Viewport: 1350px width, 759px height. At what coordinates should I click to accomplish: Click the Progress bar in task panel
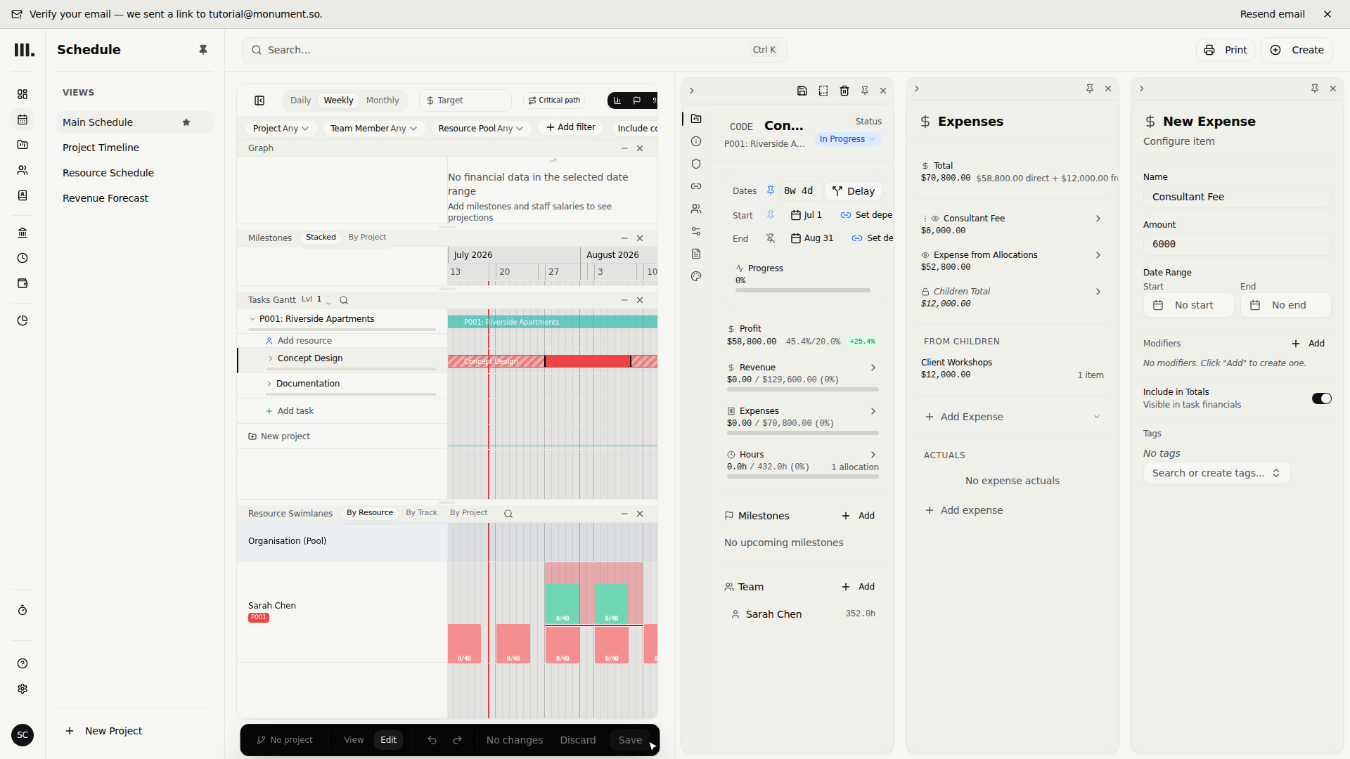[x=802, y=290]
